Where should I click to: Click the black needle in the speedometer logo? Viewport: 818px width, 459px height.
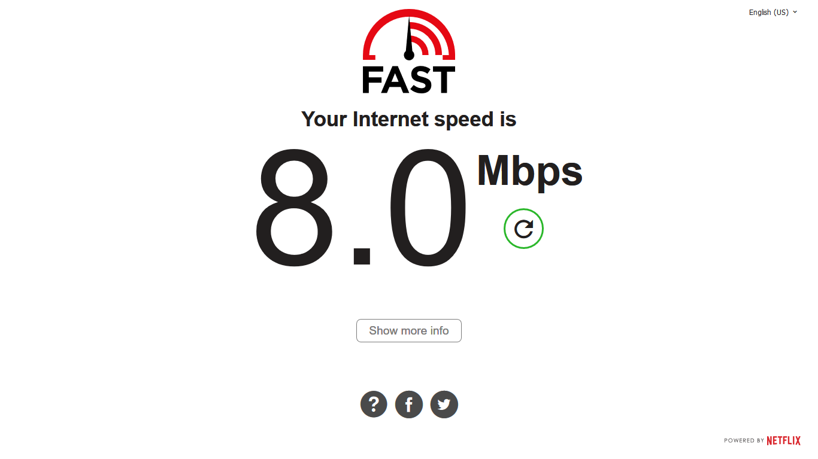(409, 39)
